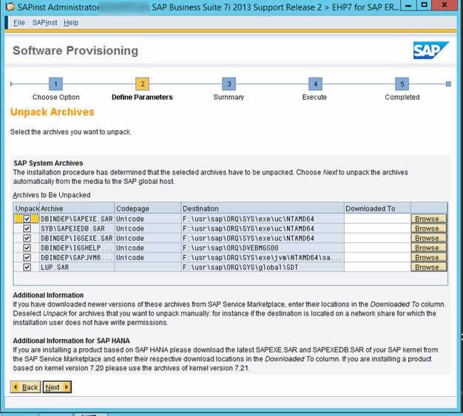Select the LUP.SAR archive cell
Image resolution: width=463 pixels, height=416 pixels.
tap(77, 267)
